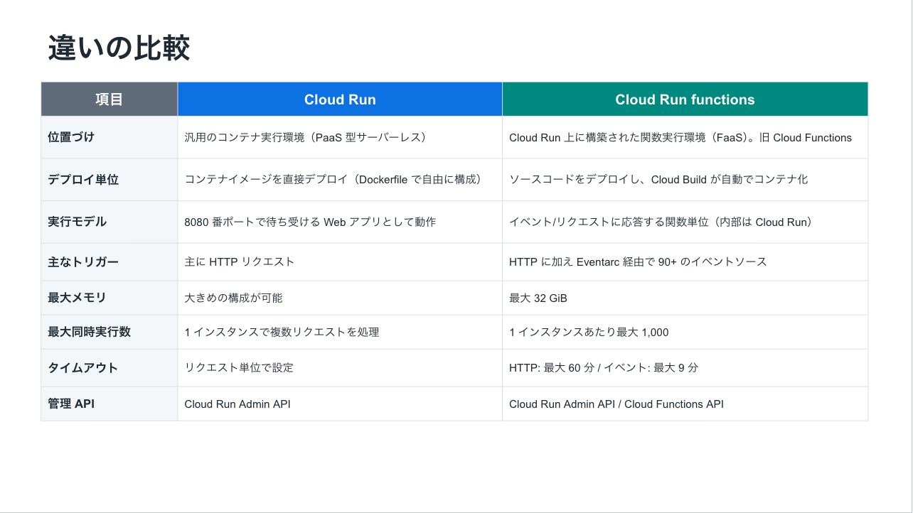
Task: Select the 項目 column header
Action: [110, 99]
